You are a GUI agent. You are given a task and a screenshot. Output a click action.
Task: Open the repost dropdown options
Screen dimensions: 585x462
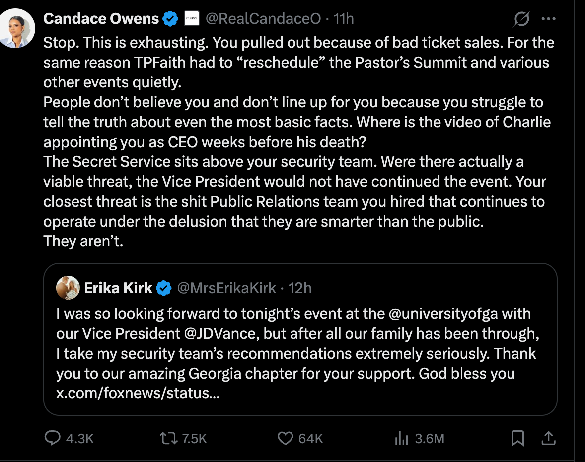169,439
